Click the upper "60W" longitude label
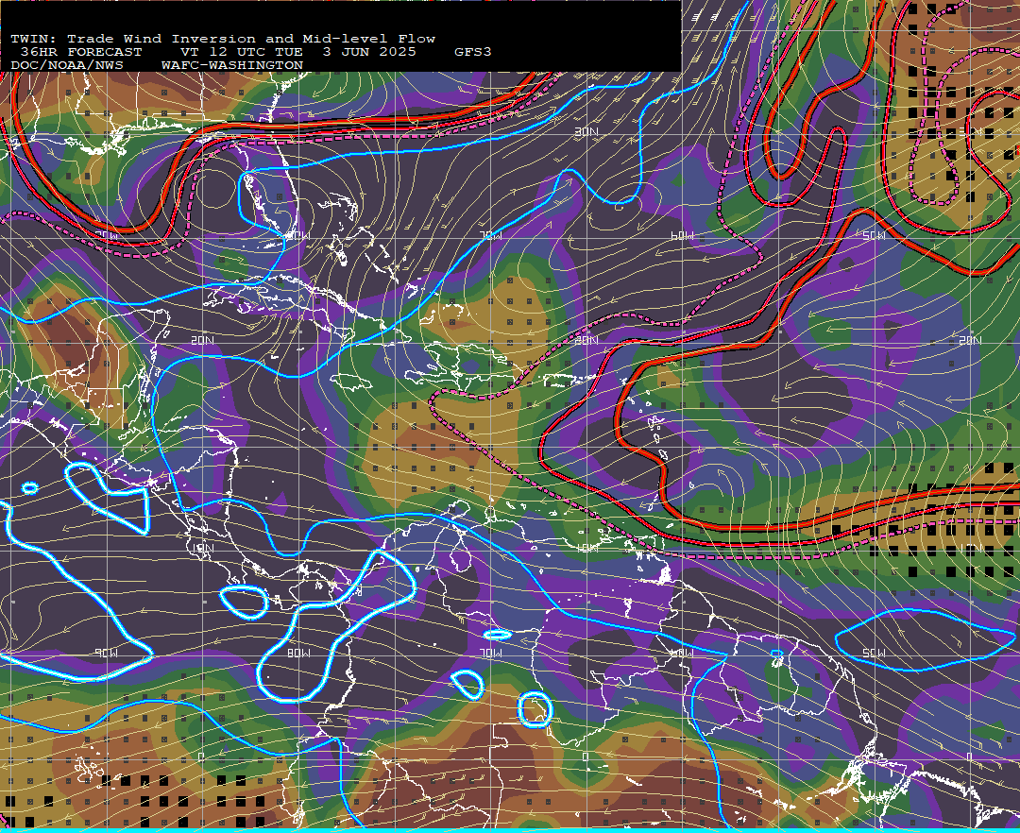 (682, 235)
